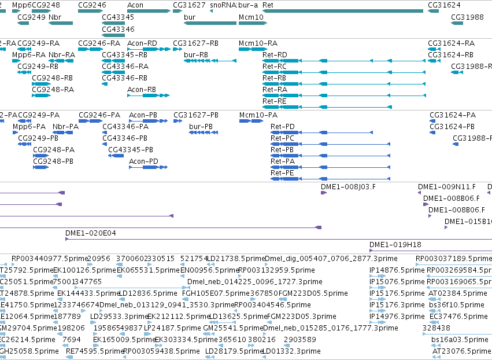492x360 pixels.
Task: Select the Ret-PE protein label
Action: pyautogui.click(x=282, y=173)
